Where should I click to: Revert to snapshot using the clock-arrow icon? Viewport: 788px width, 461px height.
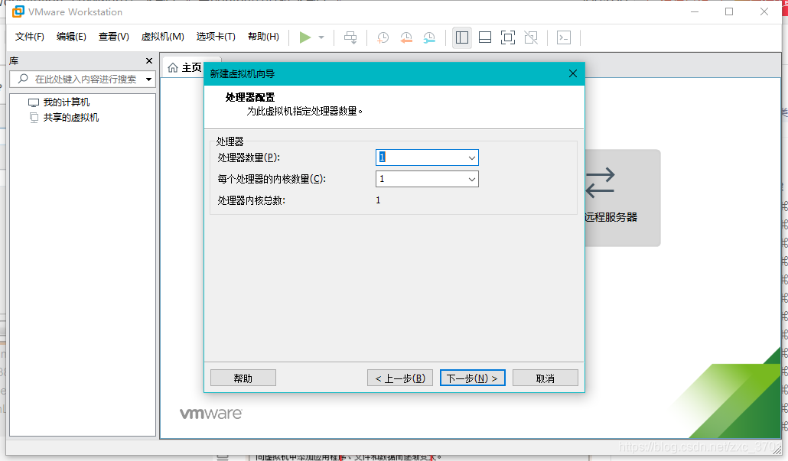[405, 37]
